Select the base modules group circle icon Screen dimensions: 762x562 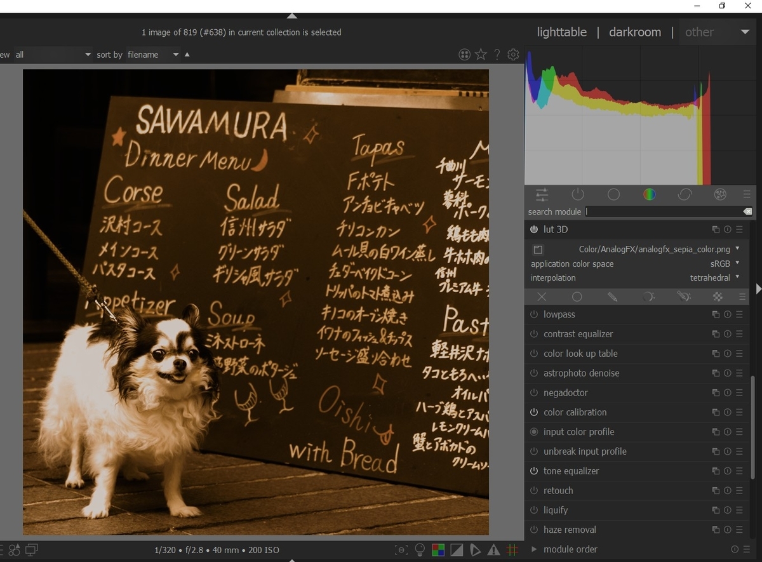(x=613, y=195)
